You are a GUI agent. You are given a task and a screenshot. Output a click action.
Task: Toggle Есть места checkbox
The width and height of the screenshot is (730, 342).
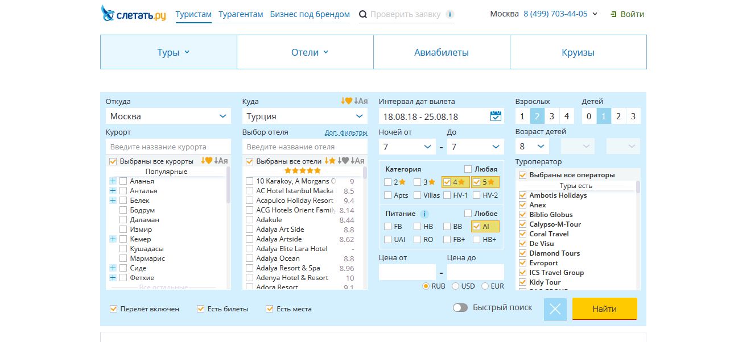click(270, 309)
